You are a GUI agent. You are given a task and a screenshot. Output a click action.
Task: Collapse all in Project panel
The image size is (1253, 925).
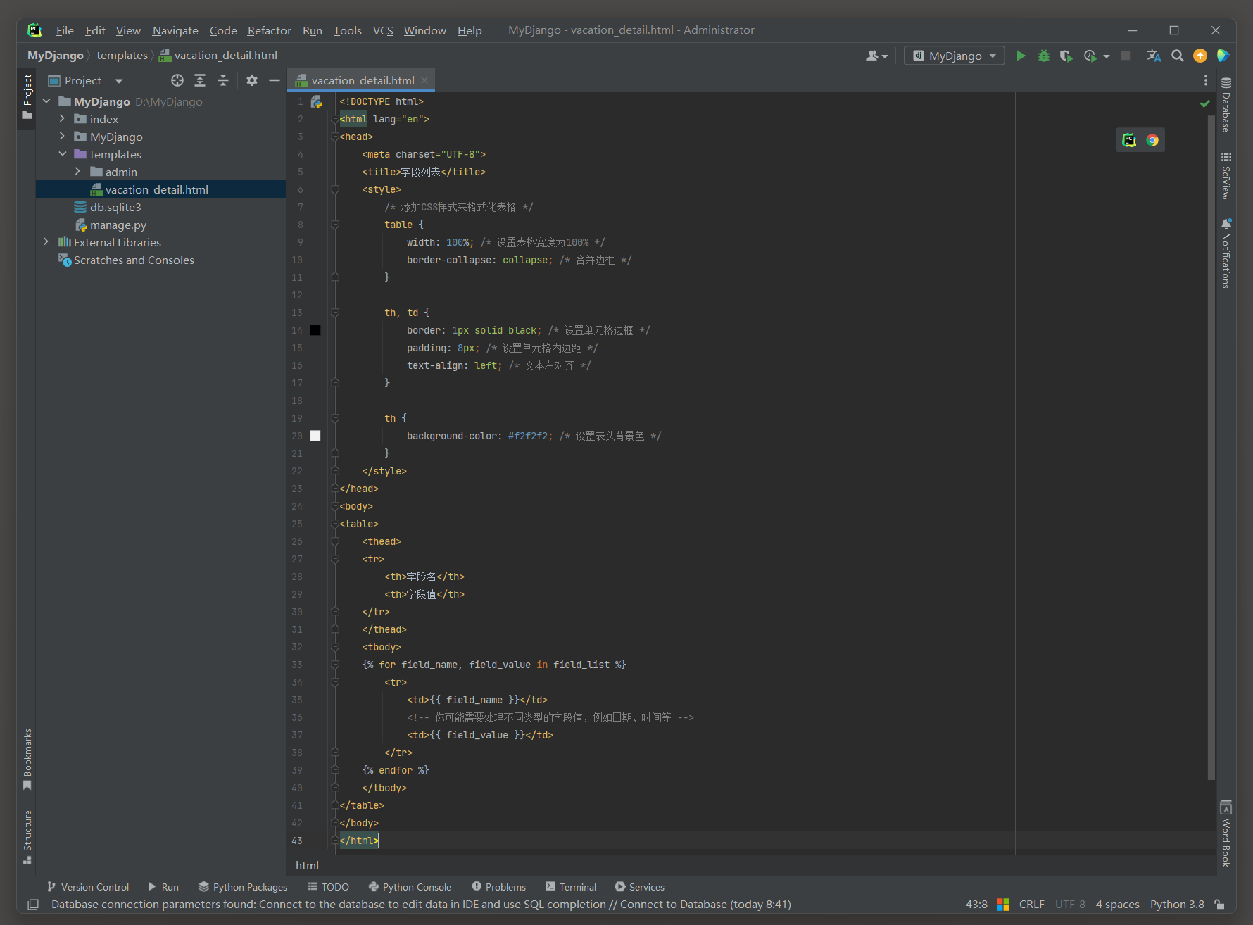(223, 80)
